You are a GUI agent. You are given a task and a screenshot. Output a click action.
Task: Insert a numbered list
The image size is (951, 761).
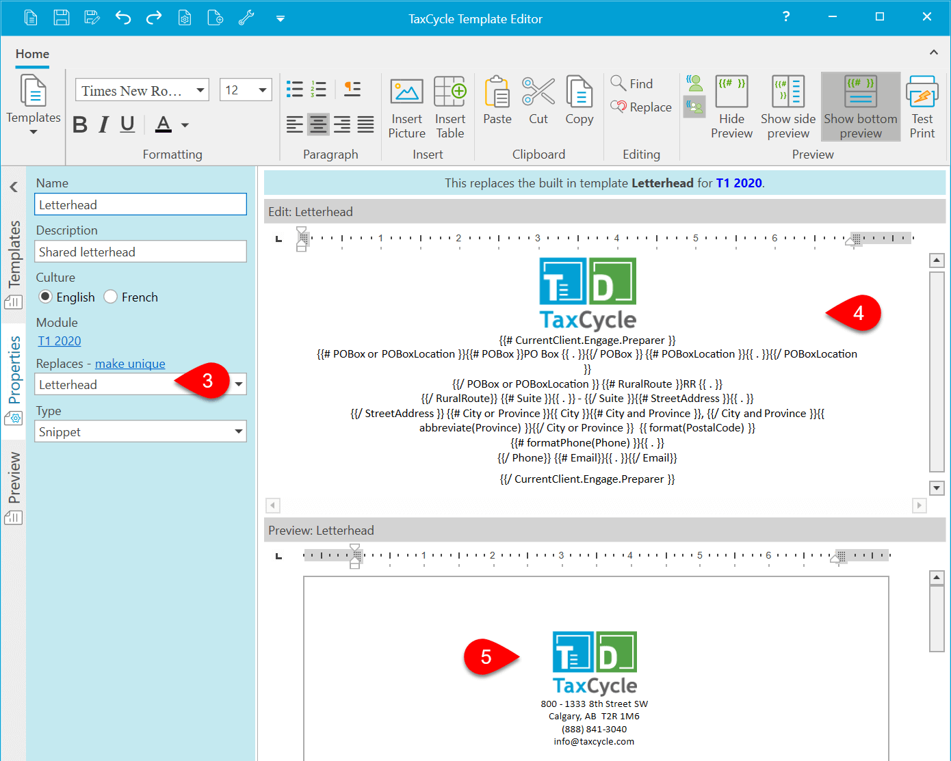pyautogui.click(x=318, y=89)
